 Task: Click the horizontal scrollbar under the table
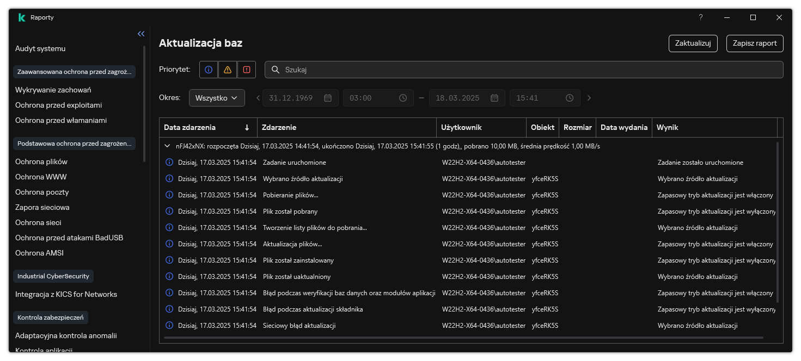click(x=463, y=338)
